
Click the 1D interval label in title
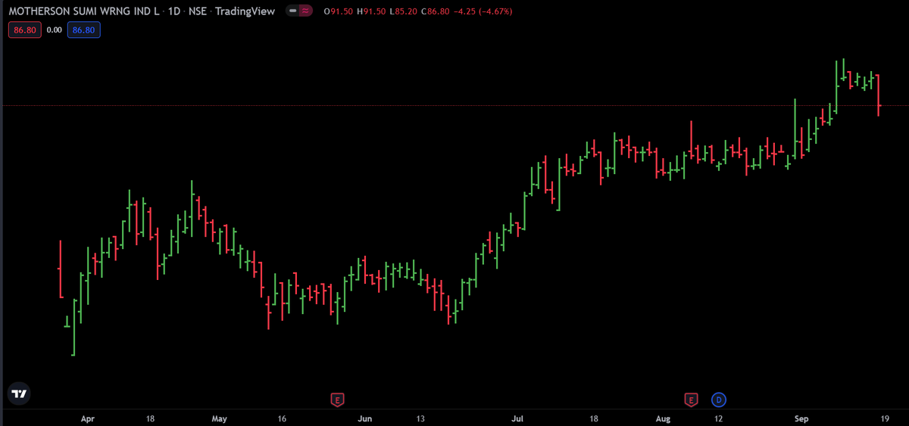(176, 11)
